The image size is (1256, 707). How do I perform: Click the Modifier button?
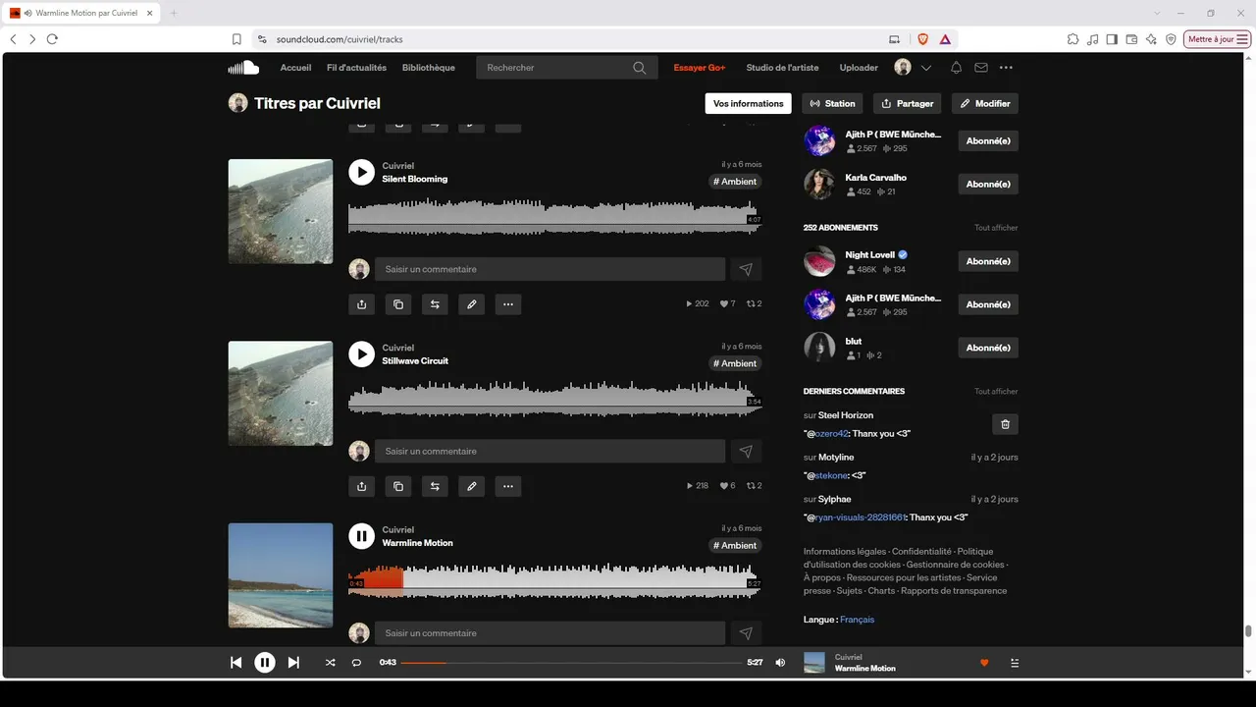pyautogui.click(x=985, y=103)
